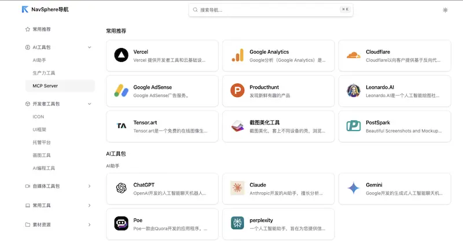Click the Vercel triangle logo icon
The image size is (463, 250).
(x=122, y=55)
